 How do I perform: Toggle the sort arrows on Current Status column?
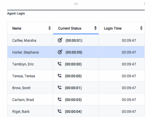[x=95, y=28]
